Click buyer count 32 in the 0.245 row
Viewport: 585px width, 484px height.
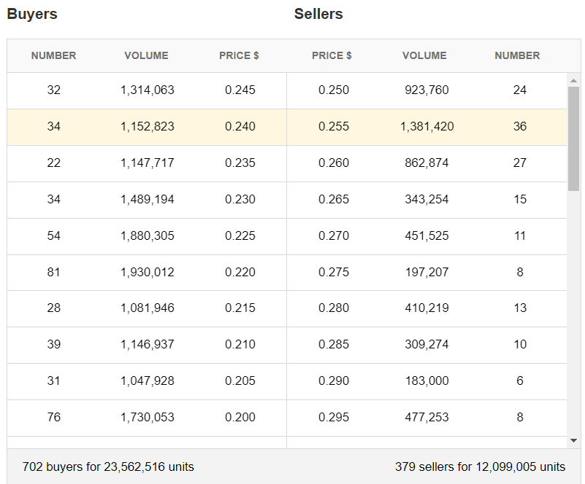tap(54, 90)
